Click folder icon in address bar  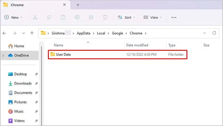pos(43,33)
